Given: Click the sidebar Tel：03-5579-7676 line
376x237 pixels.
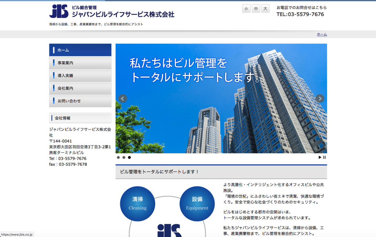Looking at the screenshot, I should (68, 158).
